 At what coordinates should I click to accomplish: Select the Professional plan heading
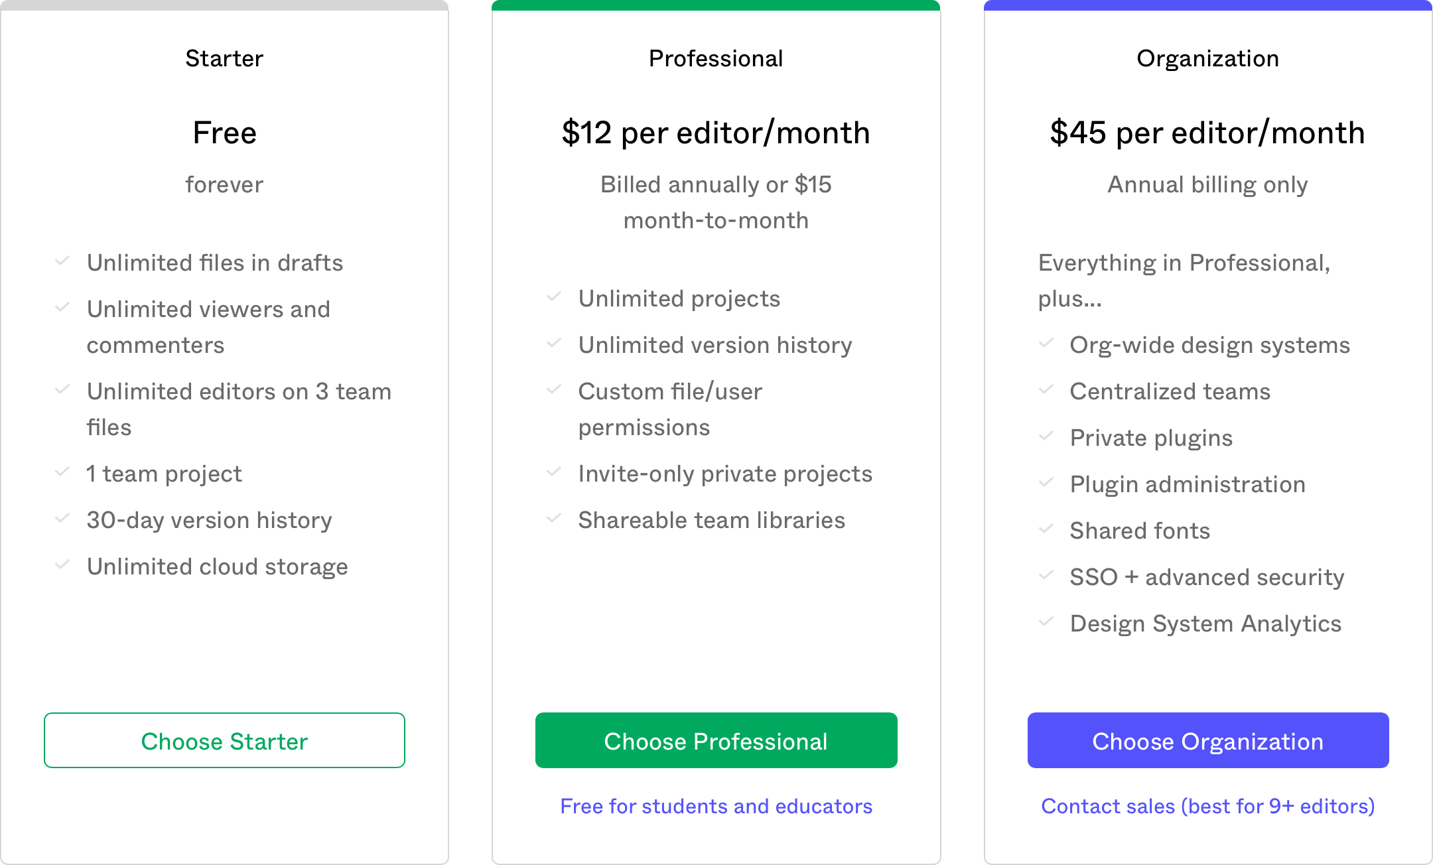click(x=716, y=58)
